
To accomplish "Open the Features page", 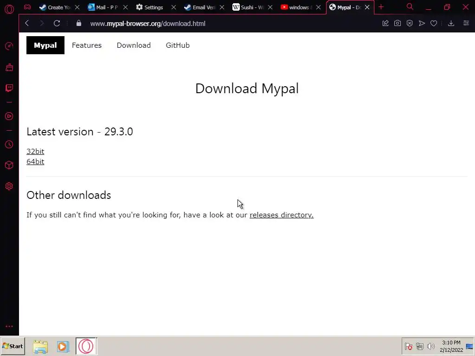I will pyautogui.click(x=87, y=45).
